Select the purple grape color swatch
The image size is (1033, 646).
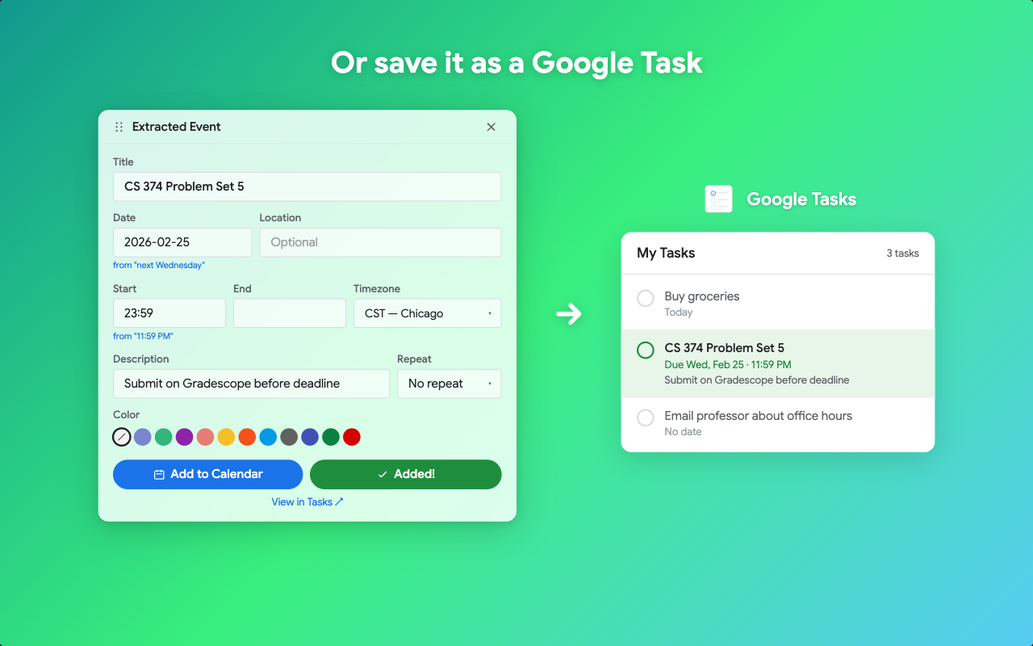(185, 437)
